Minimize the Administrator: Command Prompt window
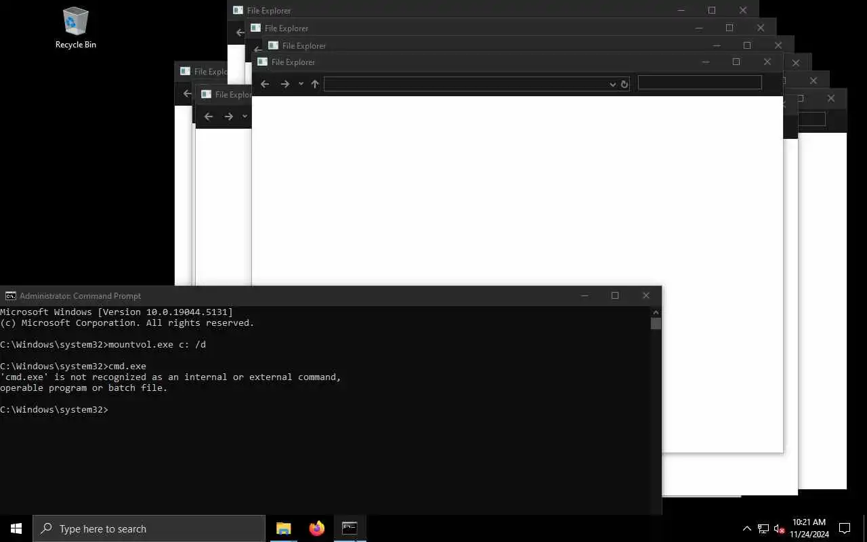This screenshot has width=867, height=542. [x=585, y=295]
